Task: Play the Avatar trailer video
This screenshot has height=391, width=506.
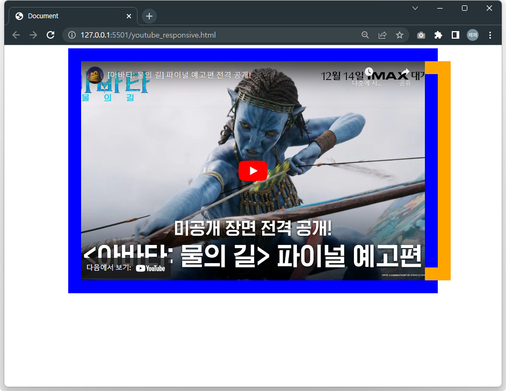Action: (x=252, y=171)
